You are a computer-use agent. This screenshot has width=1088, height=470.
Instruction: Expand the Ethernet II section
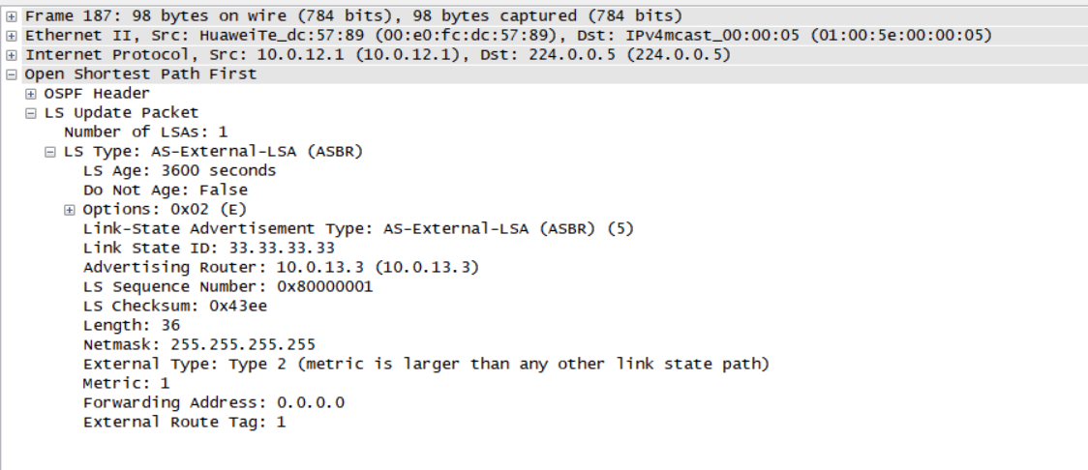click(12, 36)
